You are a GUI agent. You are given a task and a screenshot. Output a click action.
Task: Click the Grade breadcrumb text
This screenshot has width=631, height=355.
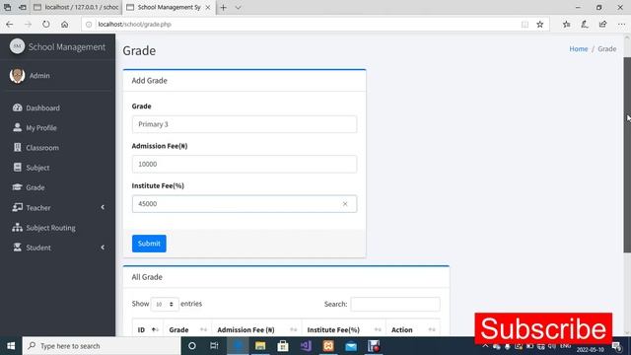coord(607,48)
